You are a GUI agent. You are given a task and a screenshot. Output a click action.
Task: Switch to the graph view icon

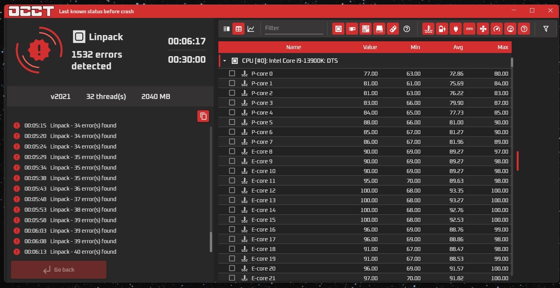pyautogui.click(x=251, y=29)
